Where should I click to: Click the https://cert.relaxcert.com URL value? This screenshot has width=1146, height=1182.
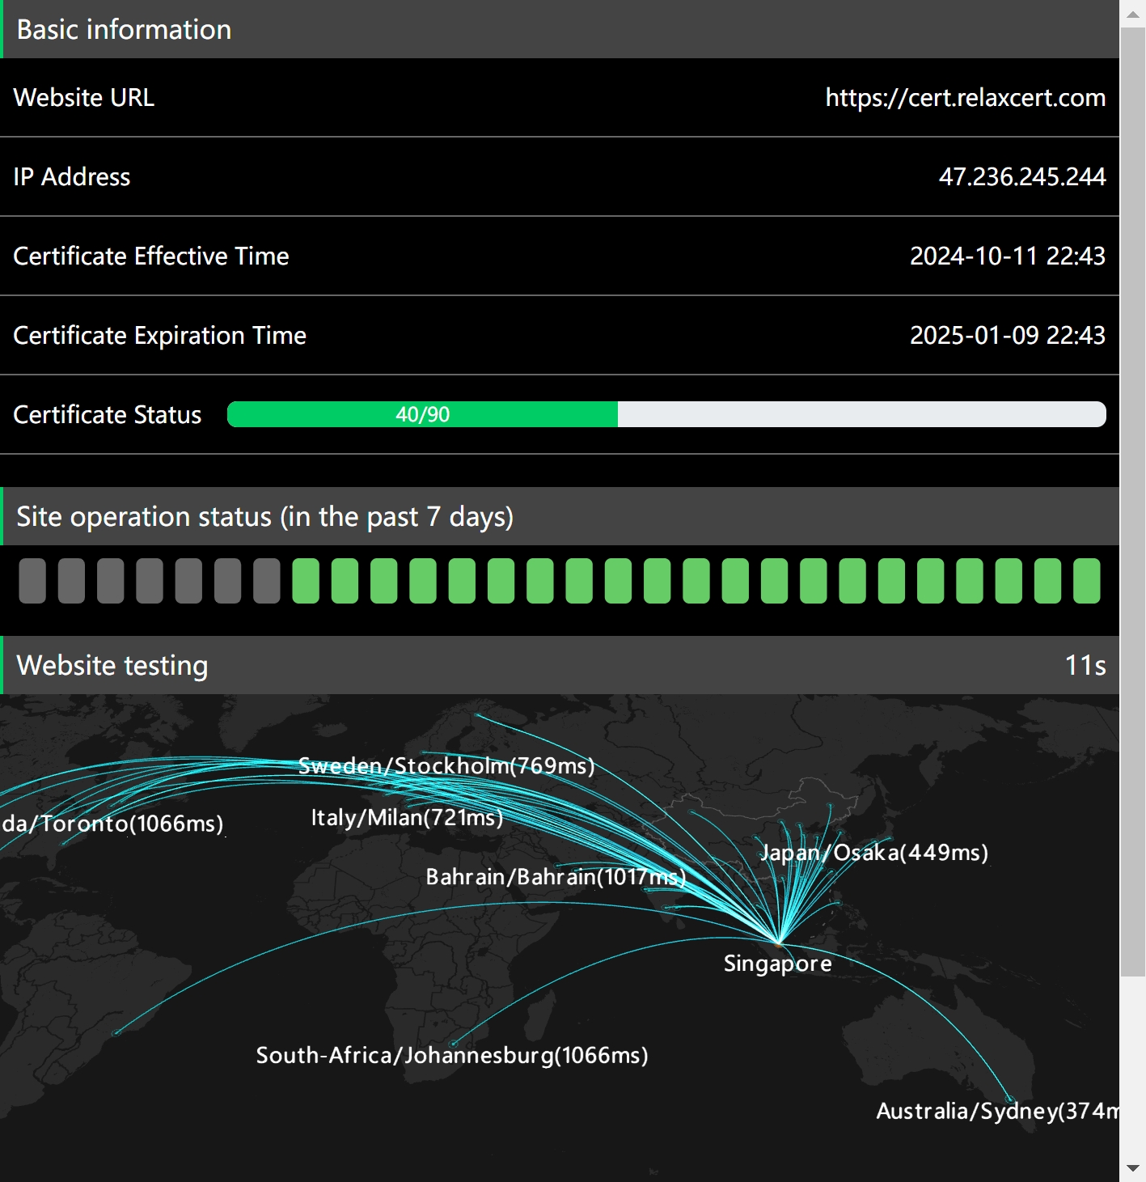click(x=965, y=98)
